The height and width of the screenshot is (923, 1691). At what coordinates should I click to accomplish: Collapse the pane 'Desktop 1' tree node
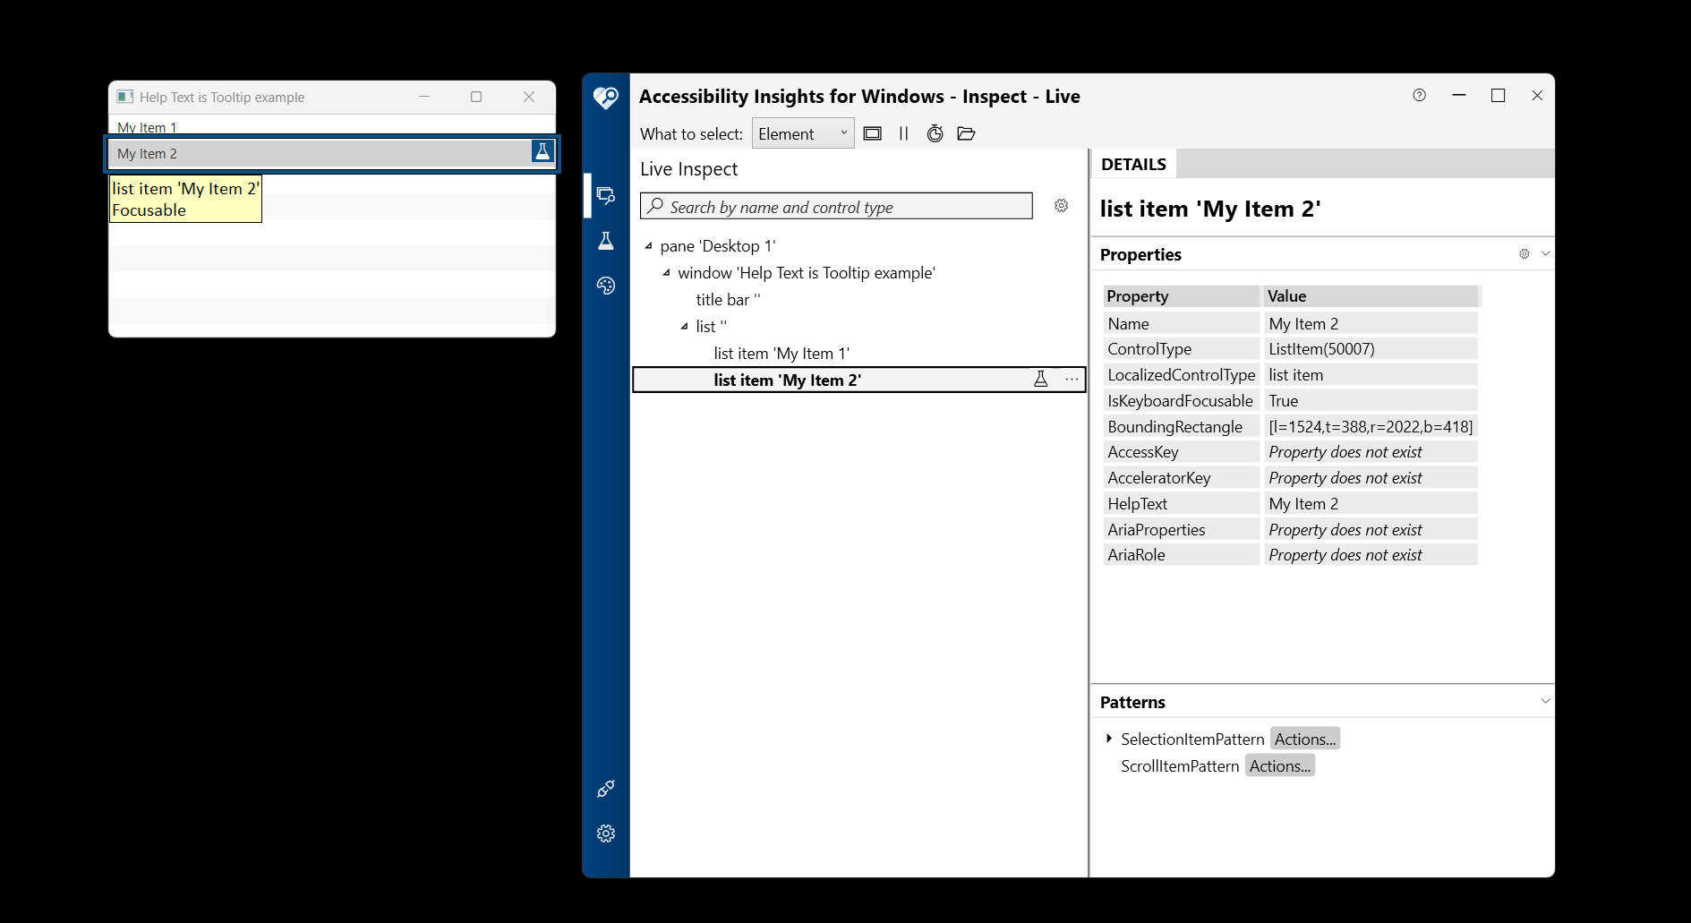[648, 245]
